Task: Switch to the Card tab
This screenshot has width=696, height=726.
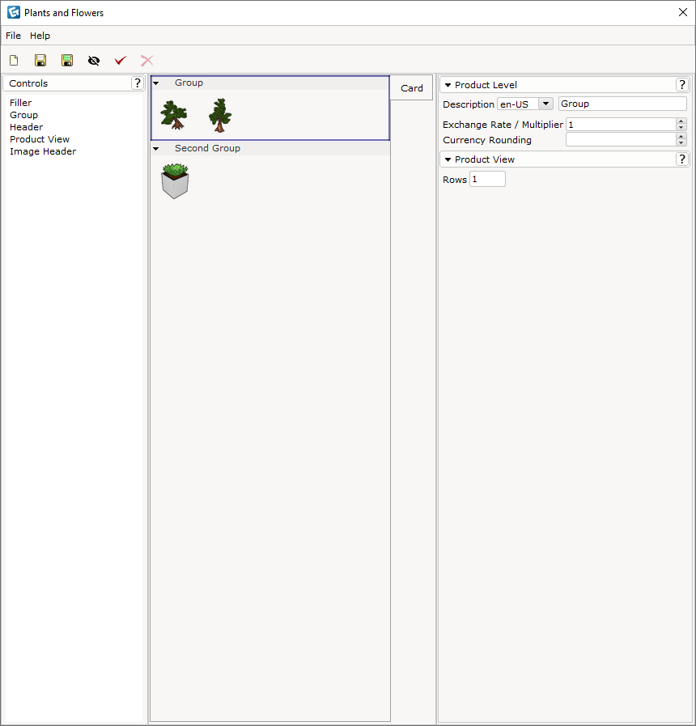Action: tap(412, 88)
